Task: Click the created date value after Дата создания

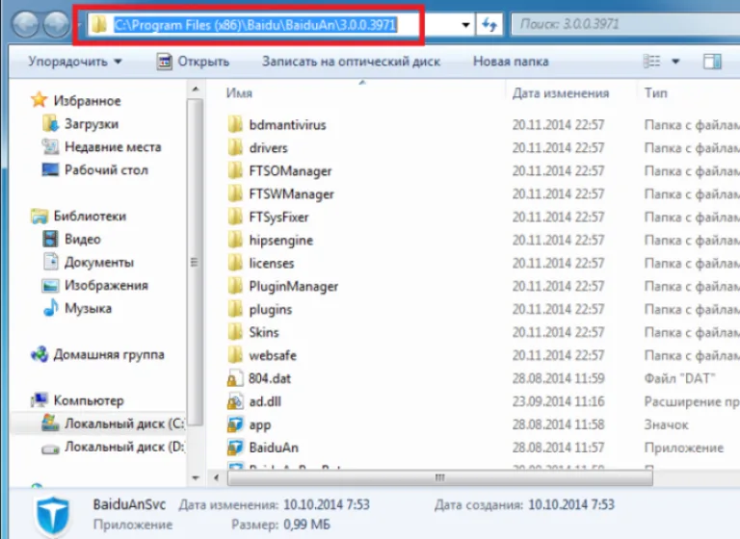Action: [x=571, y=504]
